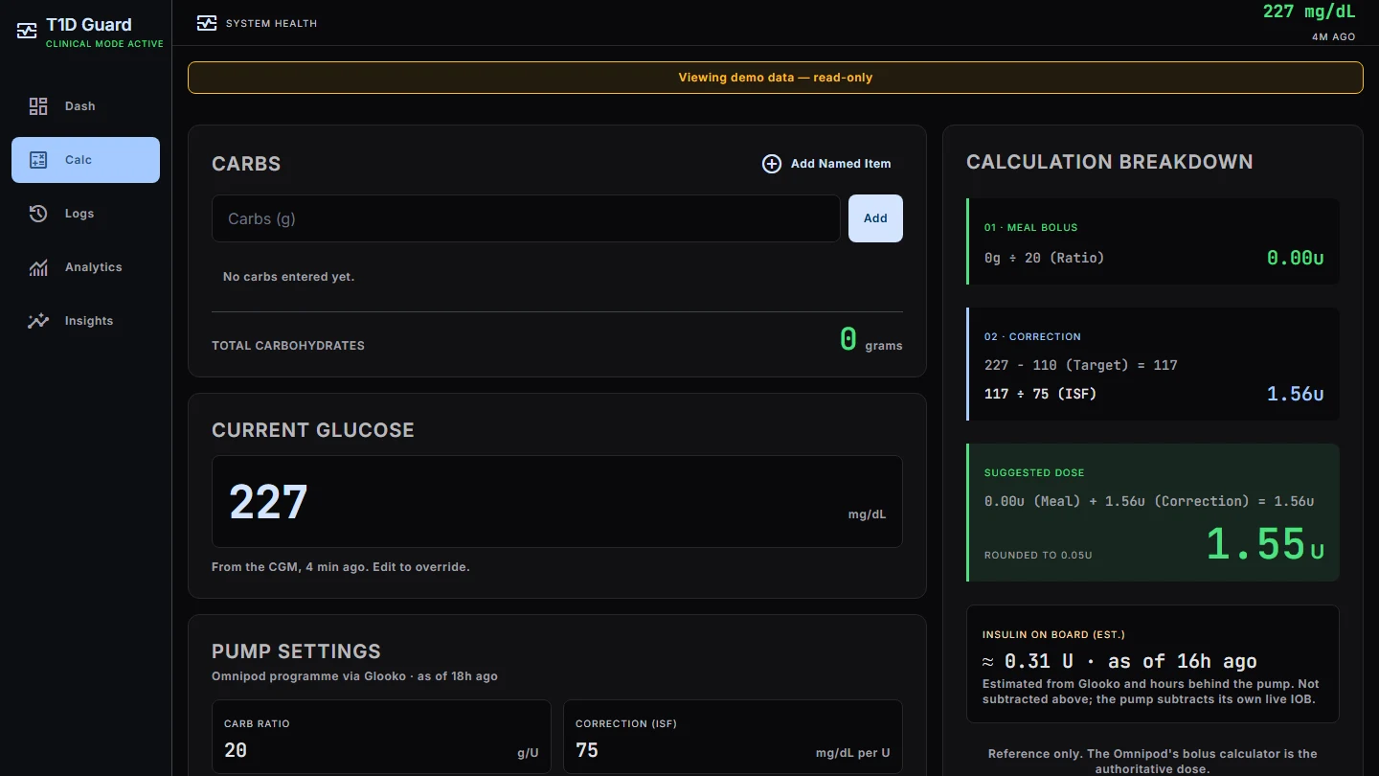Click the 'Rounded to 0.05U' label
The image size is (1379, 776).
1038,556
